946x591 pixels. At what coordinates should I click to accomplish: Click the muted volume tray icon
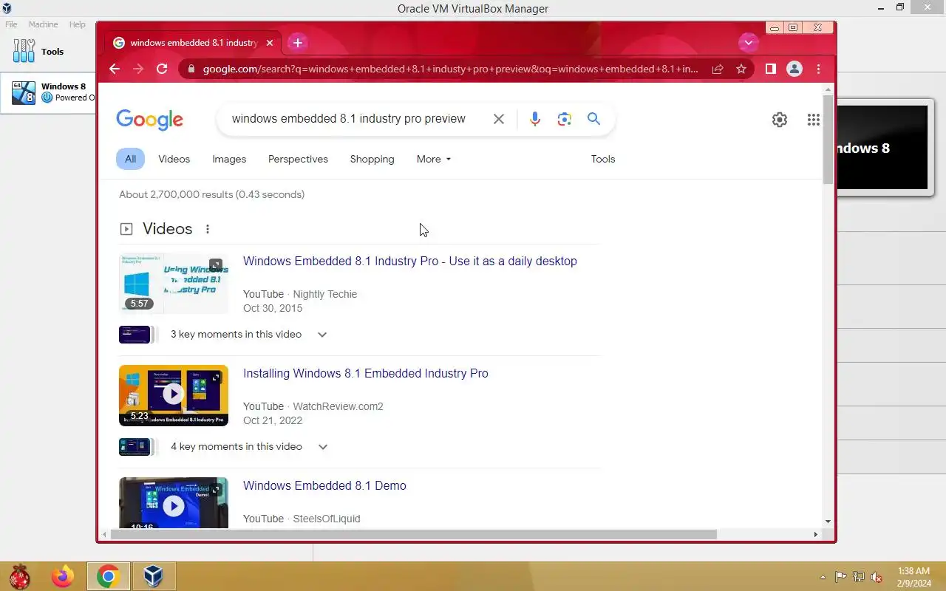[x=877, y=577]
